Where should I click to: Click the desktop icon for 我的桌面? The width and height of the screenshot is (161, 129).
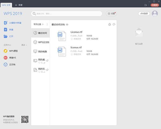pyautogui.click(x=35, y=60)
